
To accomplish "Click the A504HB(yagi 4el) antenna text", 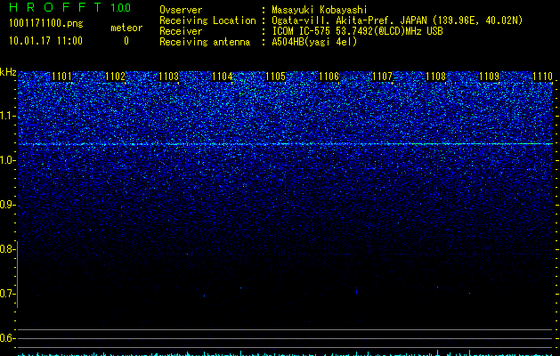I will click(314, 42).
